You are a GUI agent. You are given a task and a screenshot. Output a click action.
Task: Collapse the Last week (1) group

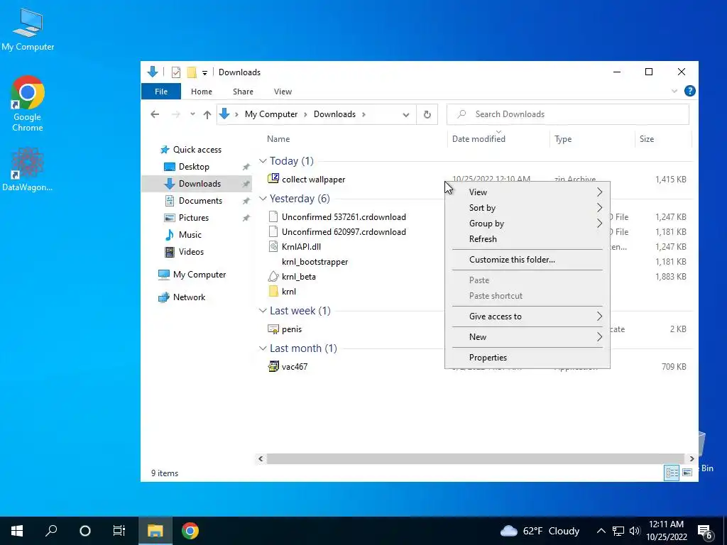pyautogui.click(x=263, y=311)
